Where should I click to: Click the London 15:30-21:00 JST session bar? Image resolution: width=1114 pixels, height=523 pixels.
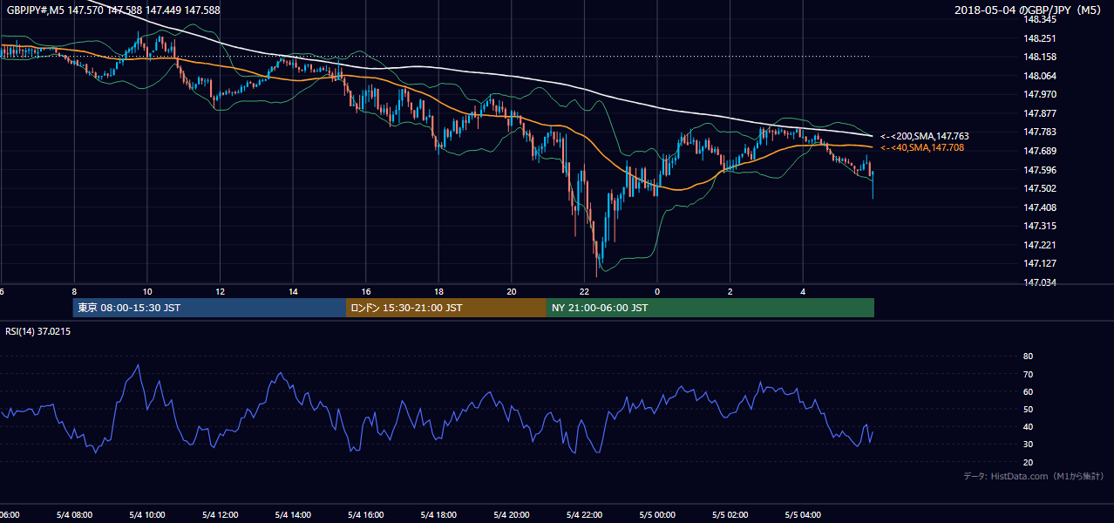[x=446, y=308]
